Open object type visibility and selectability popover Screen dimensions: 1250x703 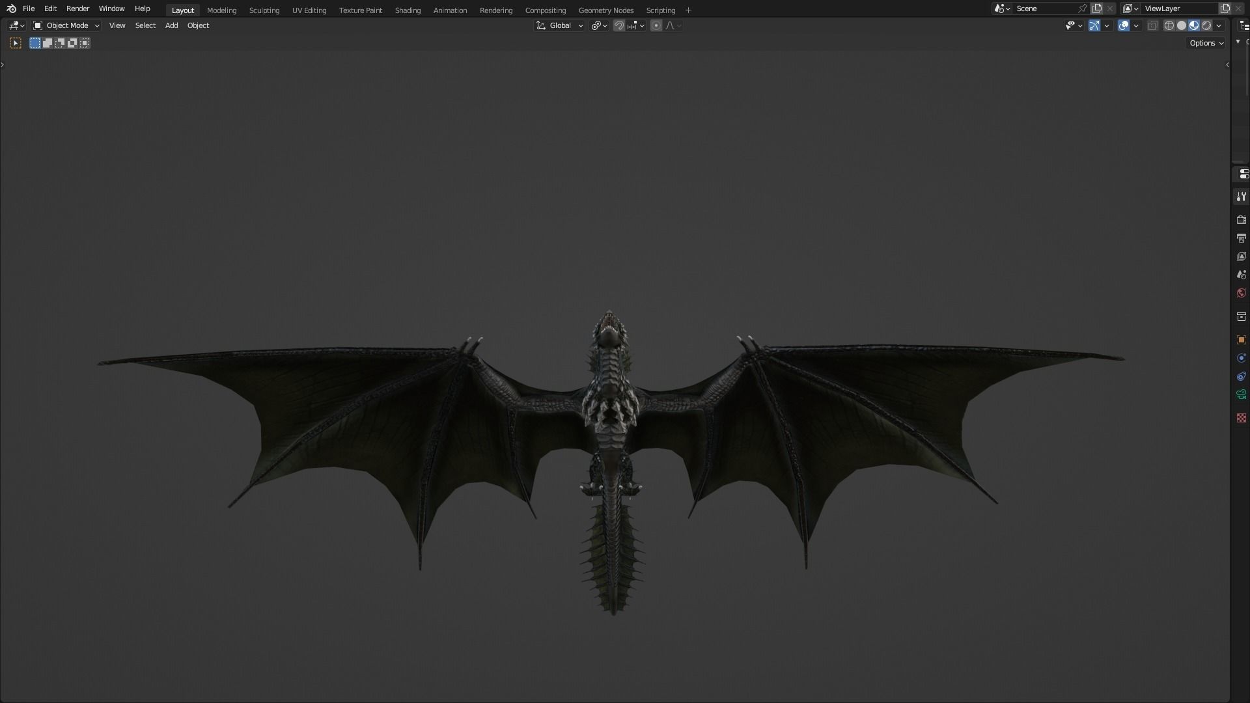coord(1074,25)
